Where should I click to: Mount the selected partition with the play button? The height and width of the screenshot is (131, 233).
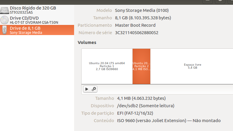pos(87,89)
